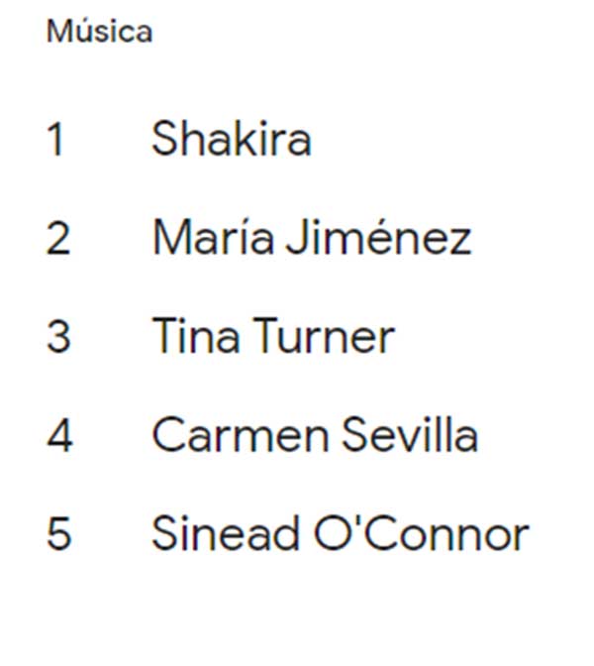Click the Música category heading
The width and height of the screenshot is (594, 666).
pyautogui.click(x=99, y=32)
